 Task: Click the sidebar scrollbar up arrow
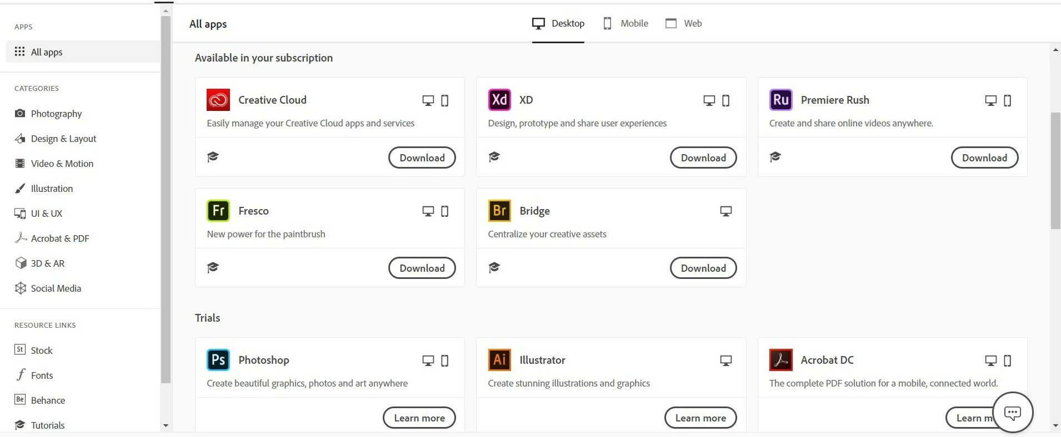tap(166, 11)
